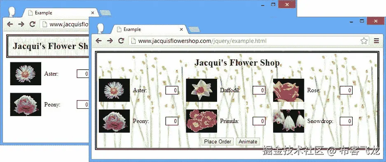Viewport: 386px width, 162px height.
Task: Click the Daffodil quantity field
Action: pos(259,90)
